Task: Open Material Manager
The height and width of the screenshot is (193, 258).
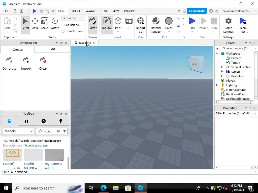Action: pos(156,25)
